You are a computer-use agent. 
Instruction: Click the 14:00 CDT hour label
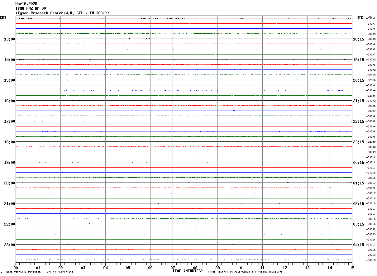[10, 60]
